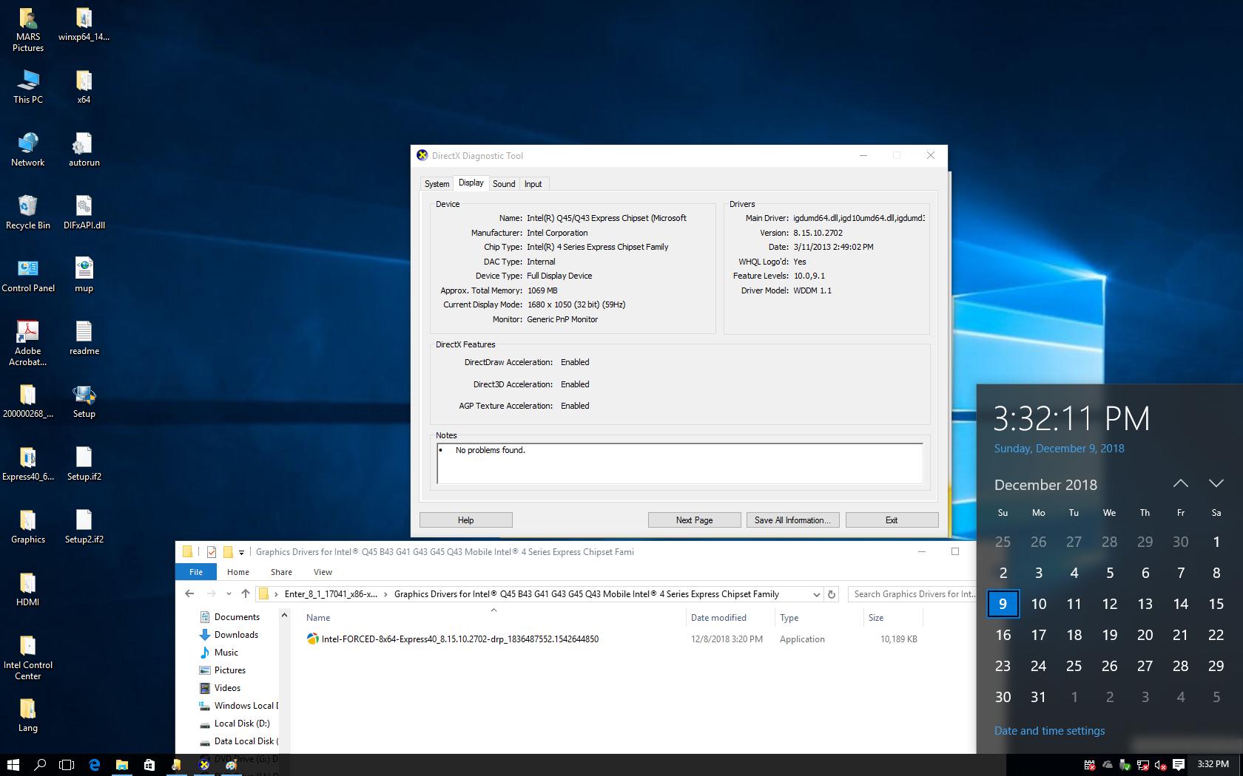
Task: Select the Intel Control Center desktop folder
Action: 28,658
